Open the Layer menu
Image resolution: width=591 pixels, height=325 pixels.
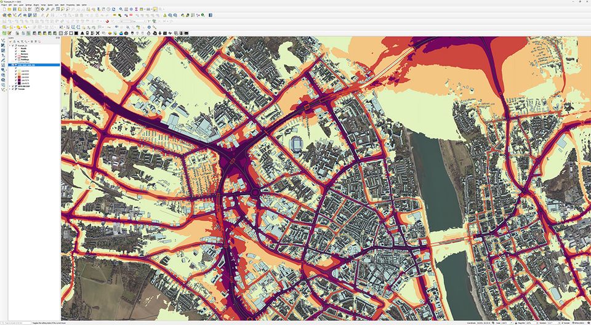[20, 4]
